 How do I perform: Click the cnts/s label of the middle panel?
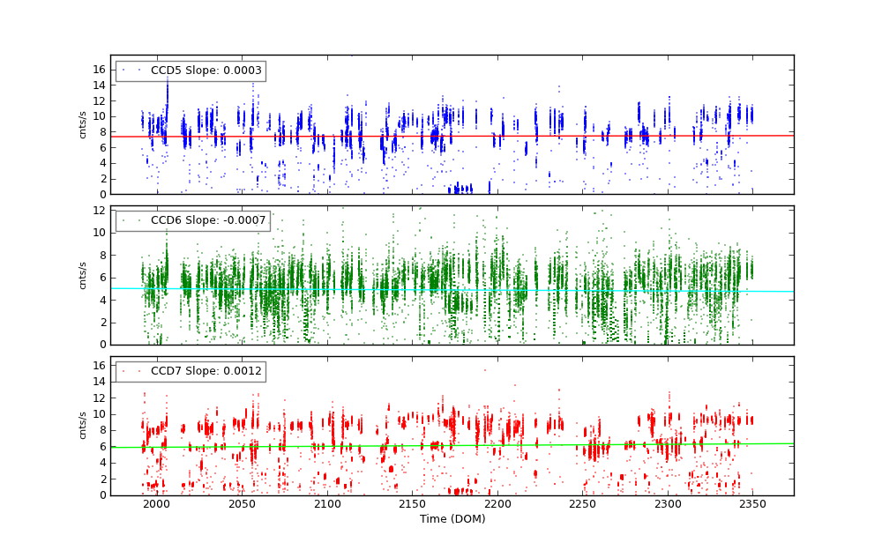tap(83, 275)
